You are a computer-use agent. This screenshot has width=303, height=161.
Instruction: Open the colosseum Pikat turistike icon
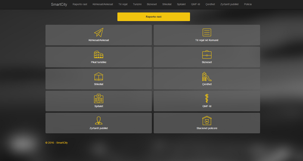(98, 55)
